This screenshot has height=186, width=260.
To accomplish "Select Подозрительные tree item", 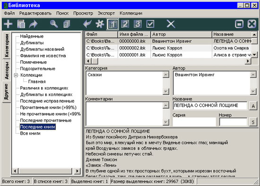I will click(38, 69).
